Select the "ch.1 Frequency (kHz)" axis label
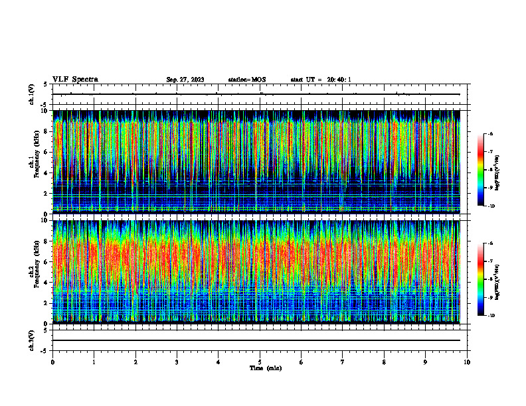The image size is (526, 406). (x=35, y=154)
